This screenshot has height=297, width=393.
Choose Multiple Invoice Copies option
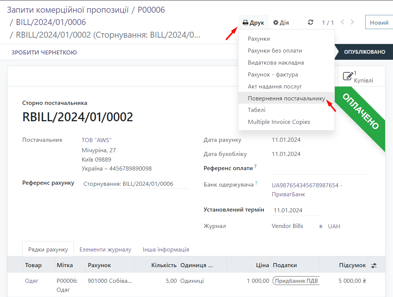coord(279,122)
